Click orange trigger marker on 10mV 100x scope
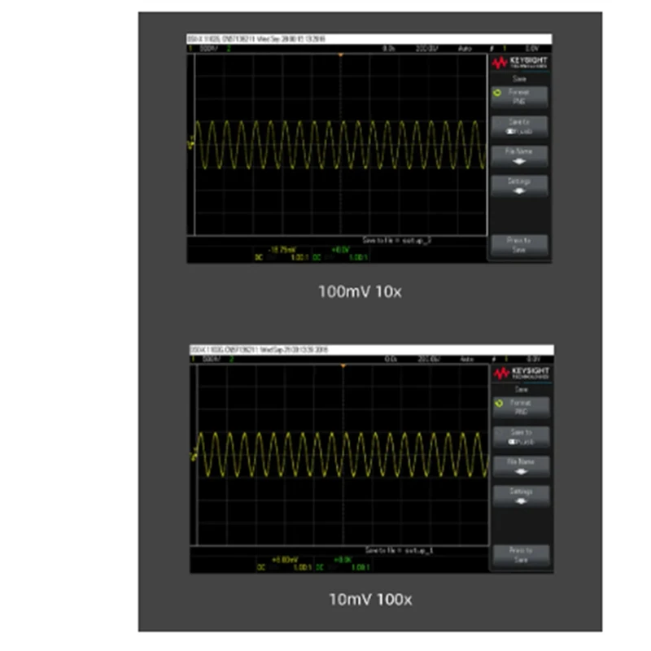 pyautogui.click(x=343, y=365)
